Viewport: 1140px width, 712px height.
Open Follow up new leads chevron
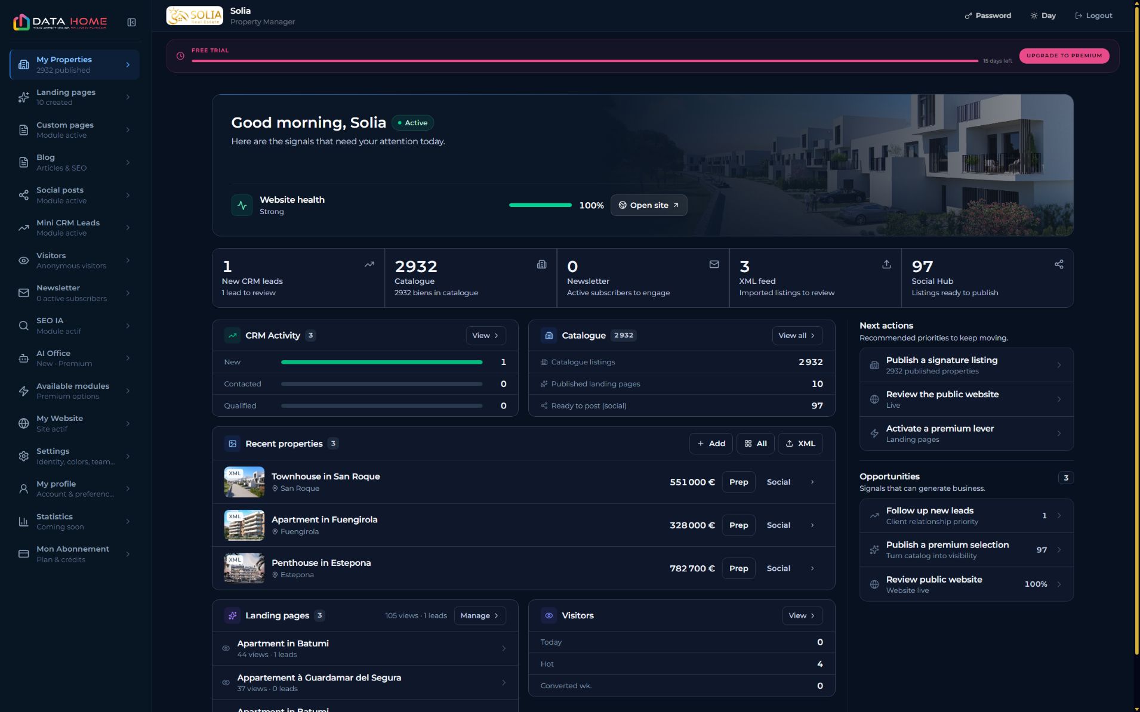pos(1059,516)
